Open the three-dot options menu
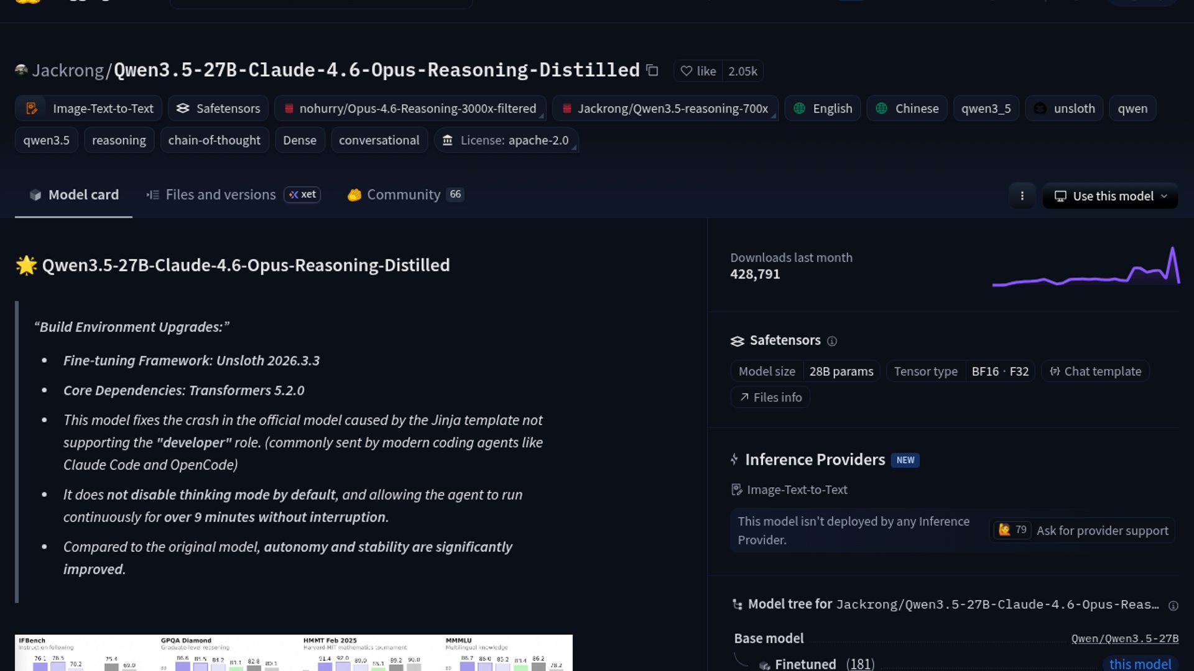Viewport: 1194px width, 671px height. (1022, 196)
